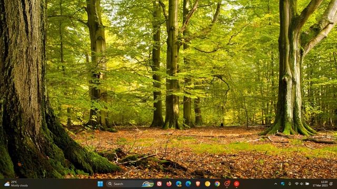337x189 pixels.
Task: Open Google Chrome from taskbar
Action: pyautogui.click(x=217, y=184)
